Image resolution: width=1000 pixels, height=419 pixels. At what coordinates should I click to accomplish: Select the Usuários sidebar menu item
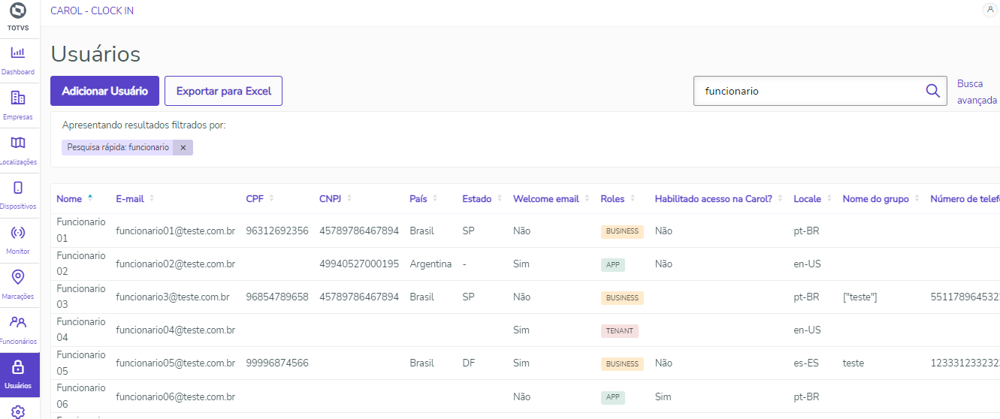coord(18,375)
